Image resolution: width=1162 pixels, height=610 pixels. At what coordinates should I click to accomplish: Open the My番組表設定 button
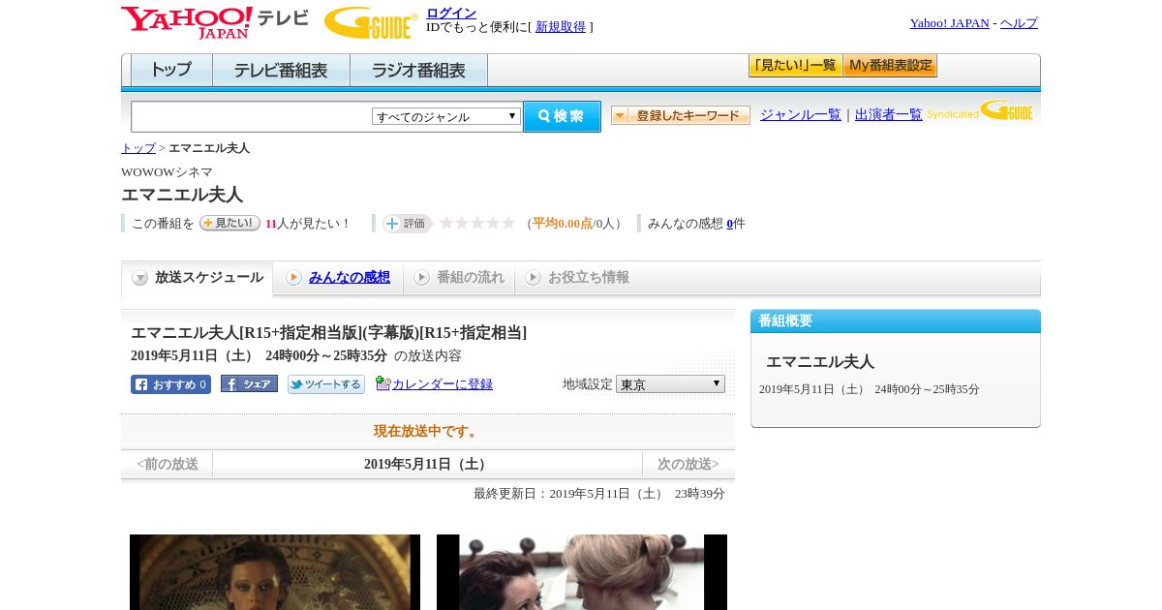point(890,66)
